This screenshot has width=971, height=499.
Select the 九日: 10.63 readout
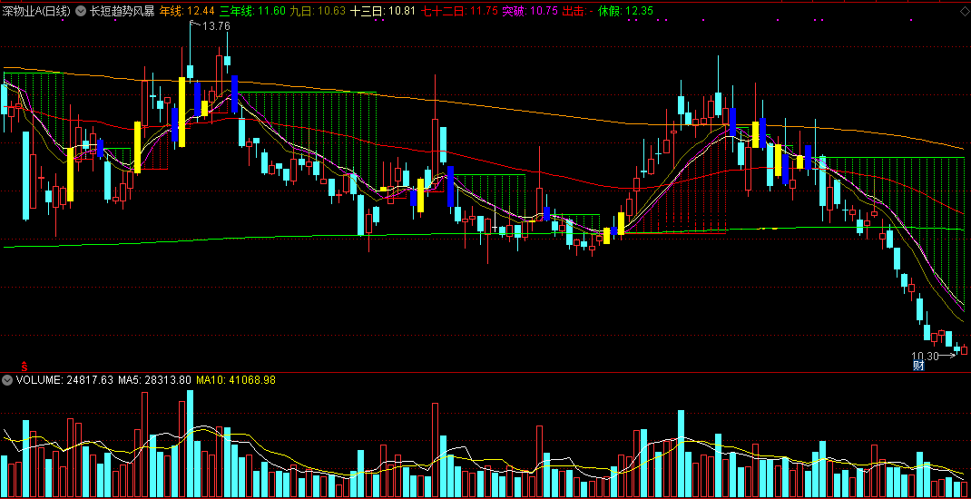click(x=317, y=11)
